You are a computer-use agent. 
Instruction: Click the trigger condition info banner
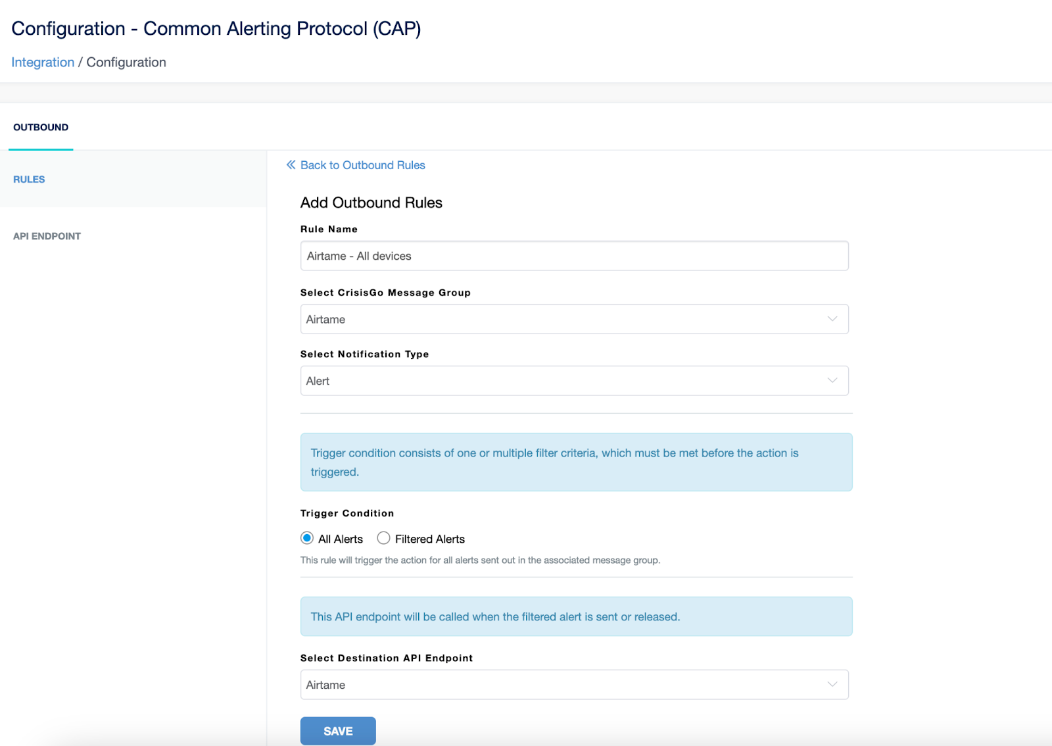click(x=577, y=462)
